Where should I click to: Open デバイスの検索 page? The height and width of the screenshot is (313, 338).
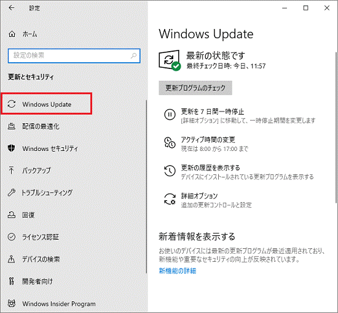pyautogui.click(x=41, y=259)
